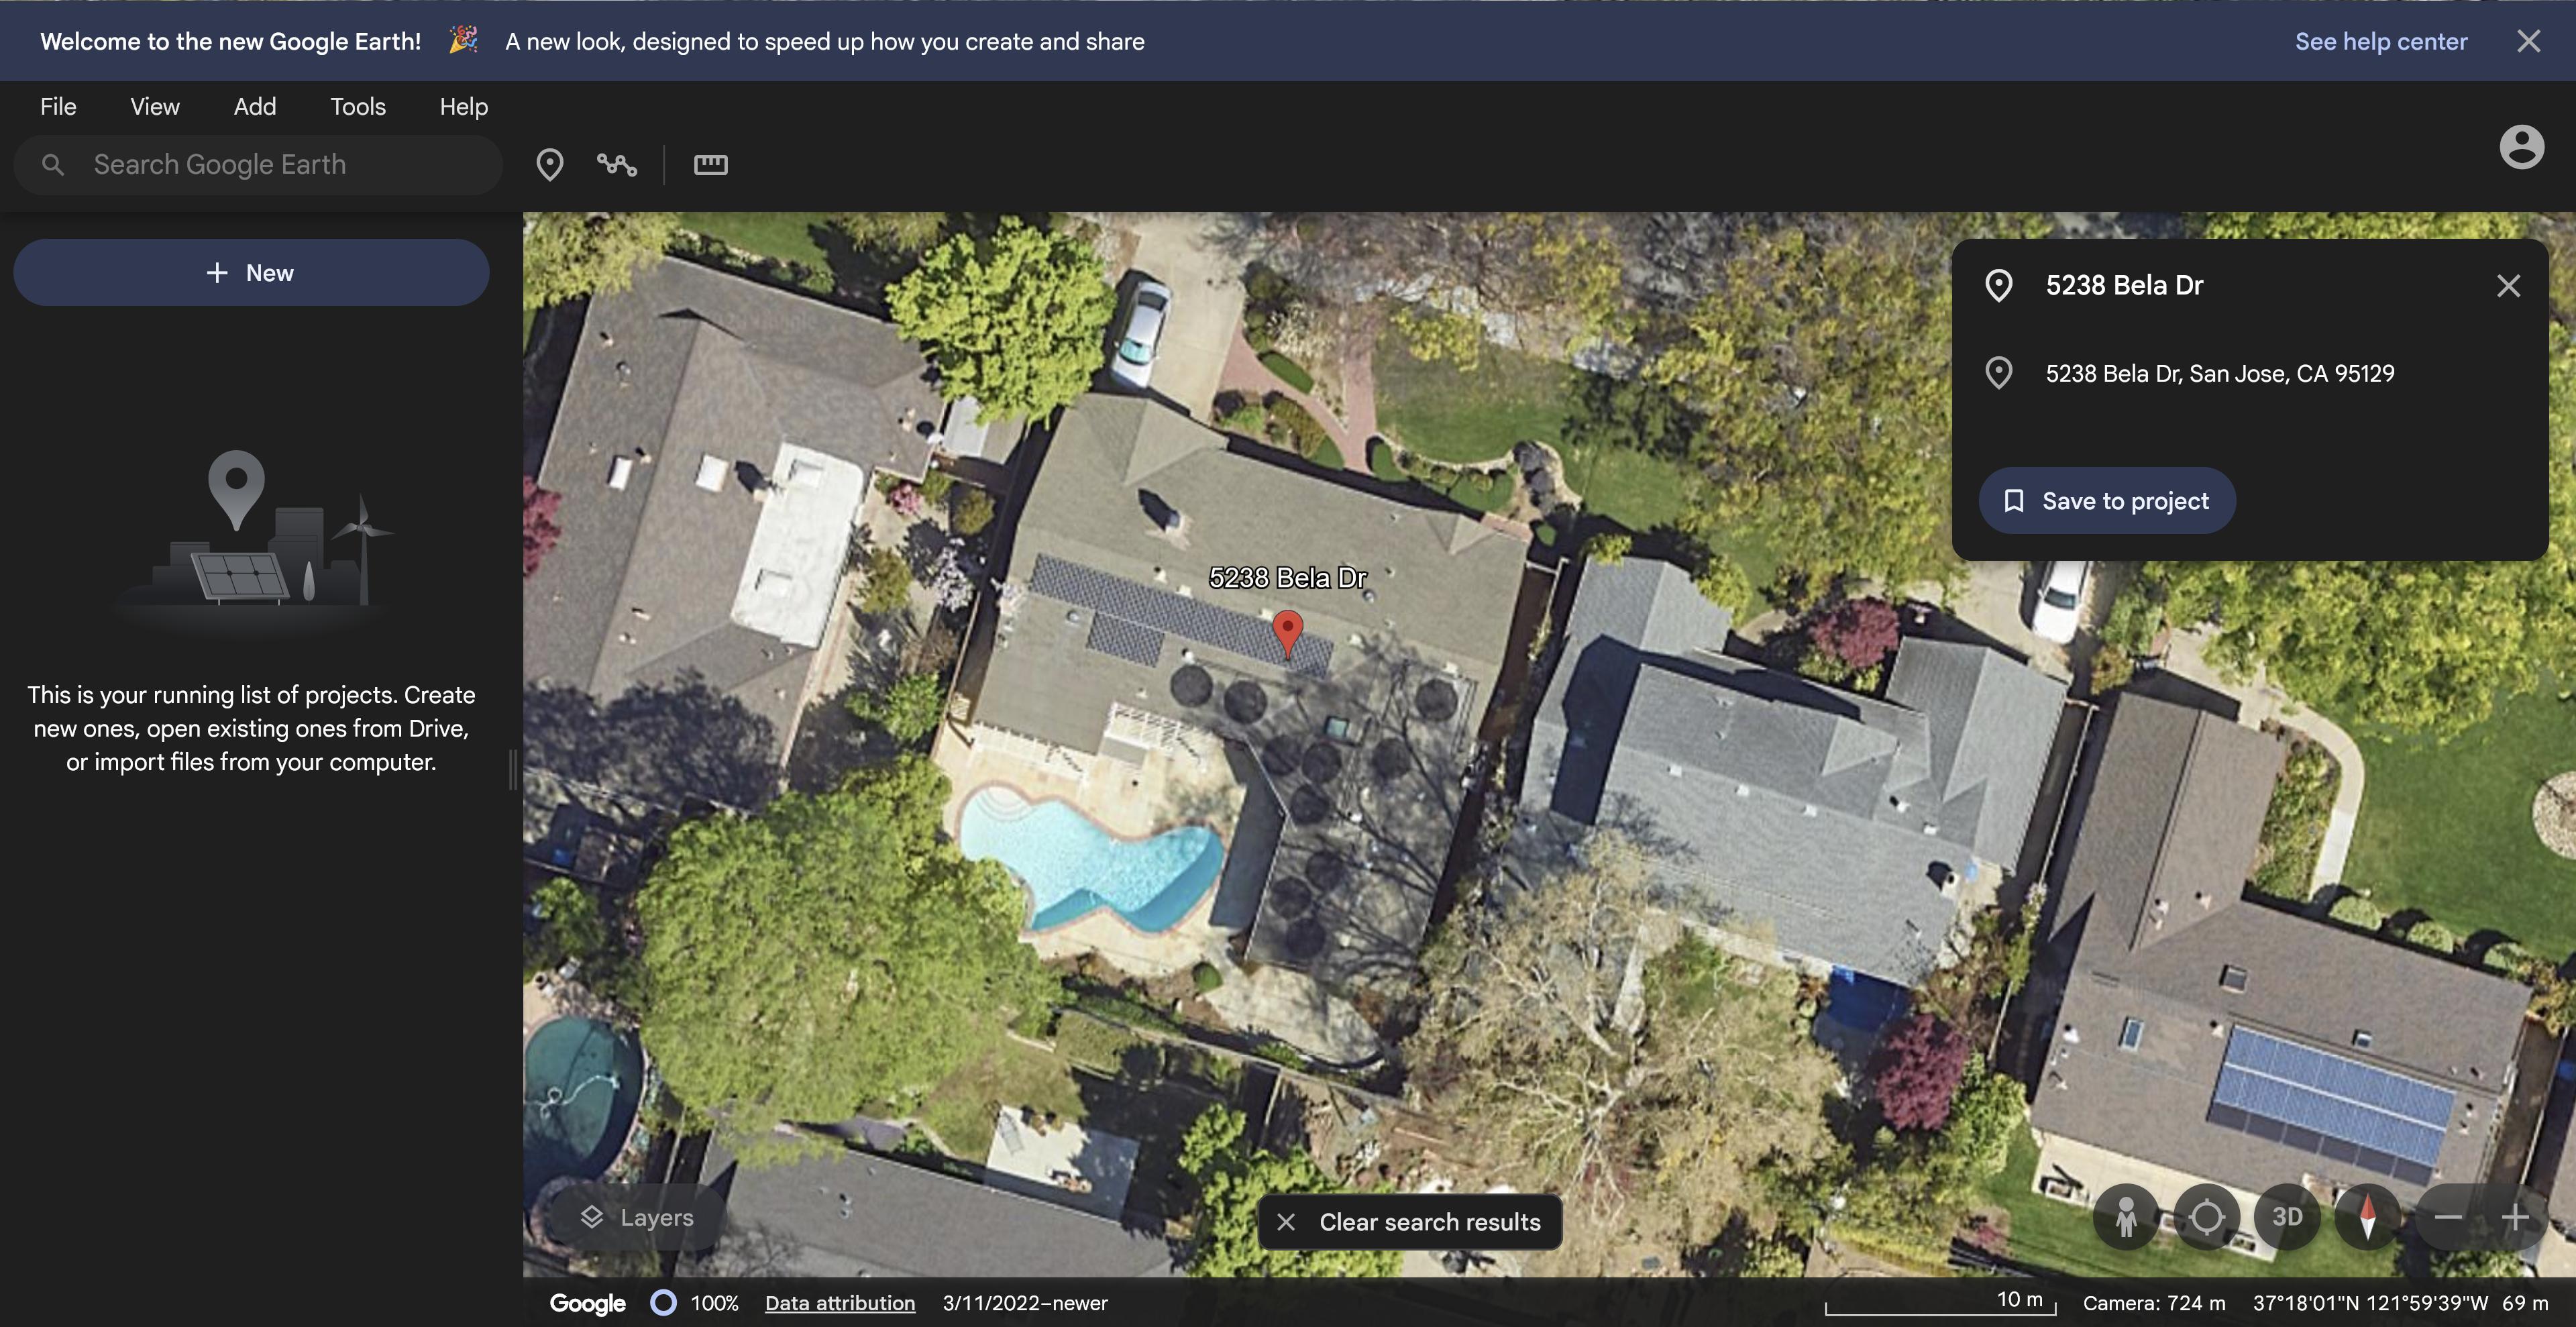The width and height of the screenshot is (2576, 1327).
Task: Click the 5238 Bela Dr map label
Action: click(x=1287, y=577)
